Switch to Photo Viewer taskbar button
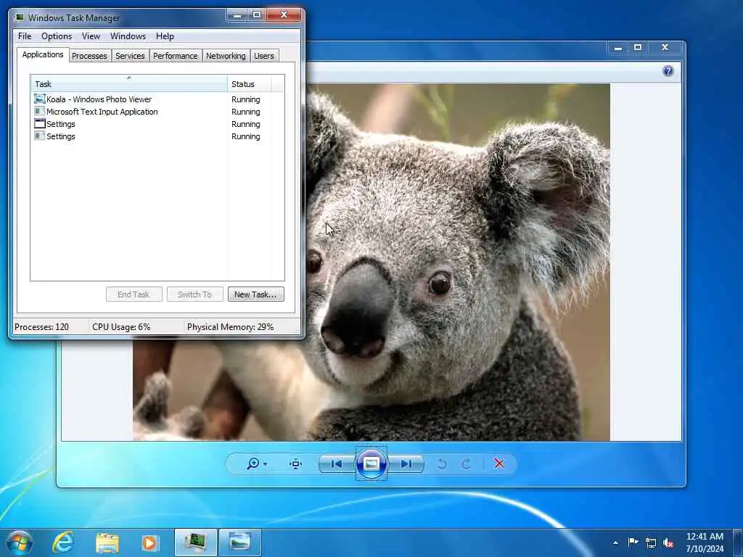743x557 pixels. pos(239,542)
